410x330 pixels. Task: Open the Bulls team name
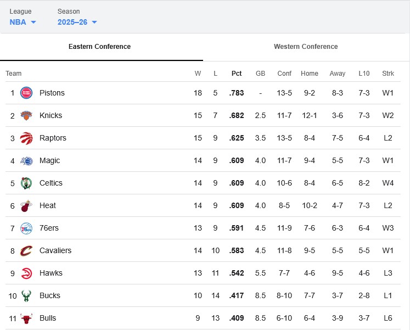point(48,318)
